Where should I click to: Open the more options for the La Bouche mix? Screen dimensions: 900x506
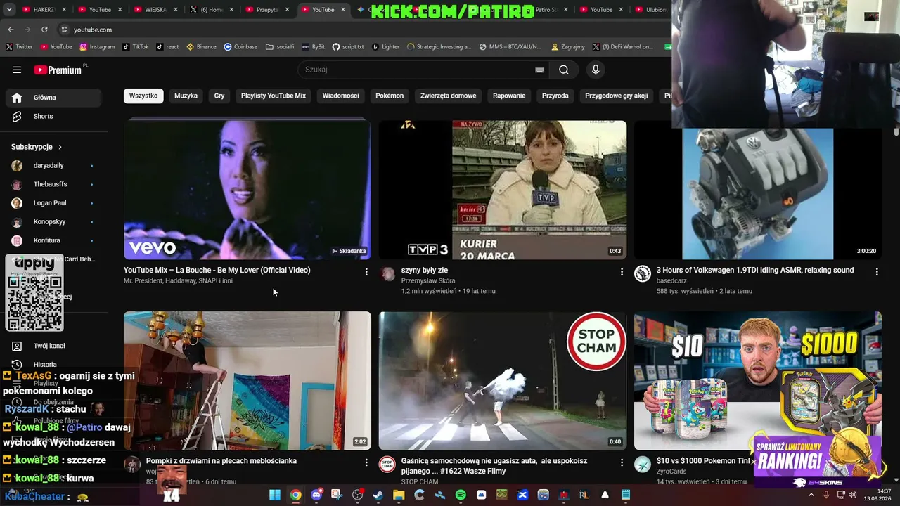[x=366, y=271]
